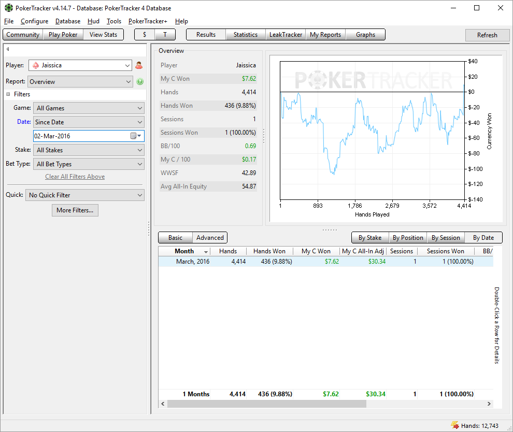Click the Sessions column header
The width and height of the screenshot is (513, 432).
point(402,251)
